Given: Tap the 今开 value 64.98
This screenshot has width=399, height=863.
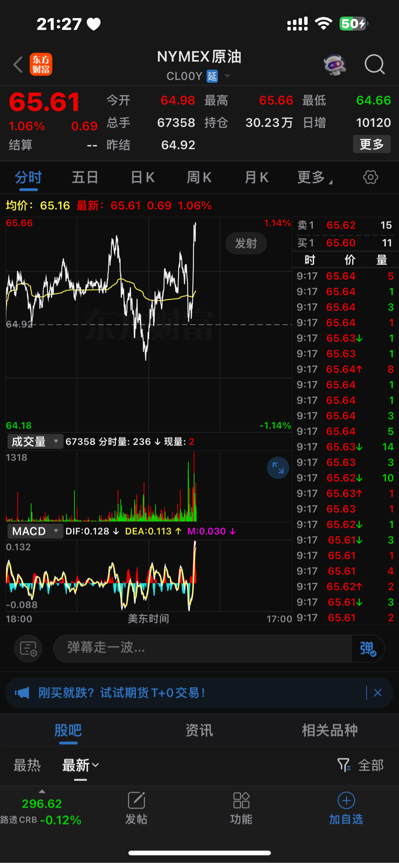Looking at the screenshot, I should pyautogui.click(x=178, y=100).
